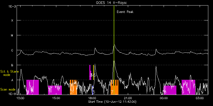
Task: Click the orange scan block labeled 7
Action: pyautogui.click(x=115, y=87)
